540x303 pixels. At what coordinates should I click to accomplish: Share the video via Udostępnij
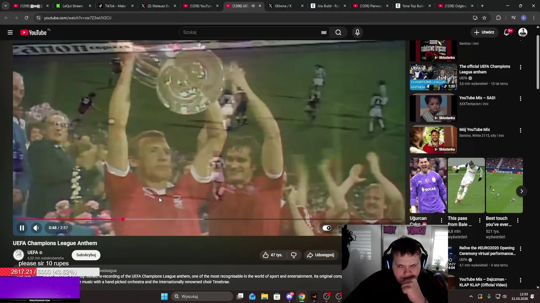pos(320,255)
